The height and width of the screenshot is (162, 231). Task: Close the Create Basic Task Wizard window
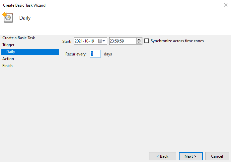coord(226,5)
